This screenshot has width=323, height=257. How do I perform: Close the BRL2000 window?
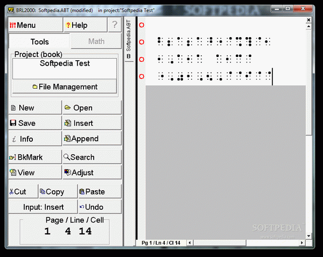303,9
